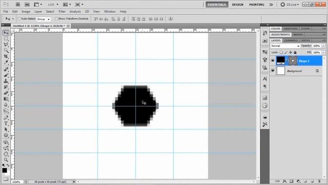Click the add layer style fx icon

pos(284,181)
